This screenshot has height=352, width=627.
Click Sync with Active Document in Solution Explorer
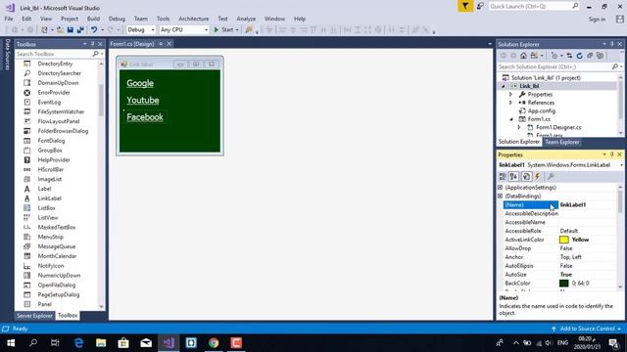[x=569, y=56]
